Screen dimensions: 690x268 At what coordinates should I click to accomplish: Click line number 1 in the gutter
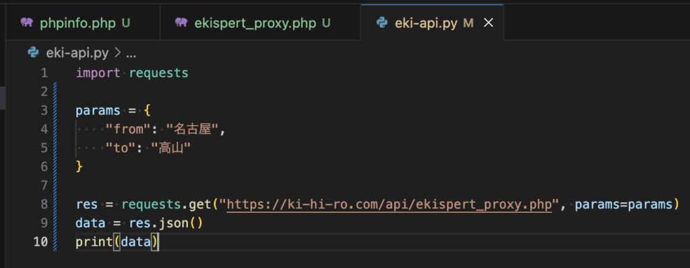tap(44, 73)
